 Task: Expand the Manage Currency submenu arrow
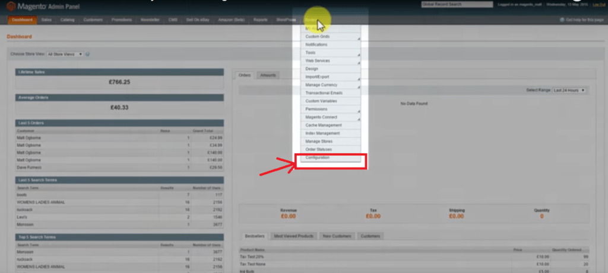(359, 87)
